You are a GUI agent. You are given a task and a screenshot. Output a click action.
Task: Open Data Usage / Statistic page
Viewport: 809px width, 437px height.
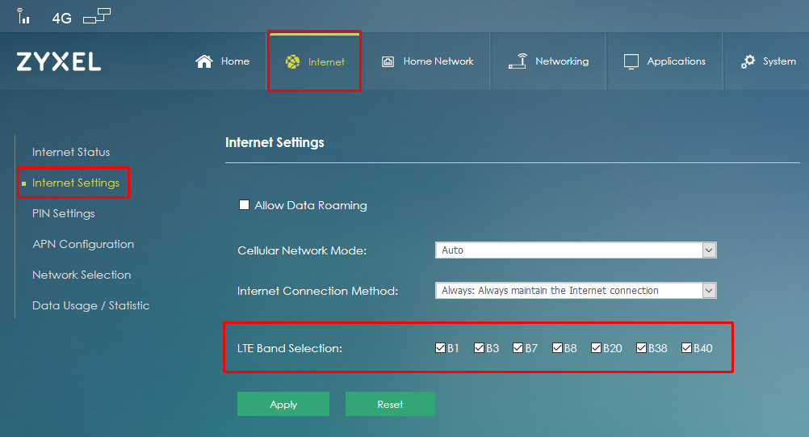(90, 305)
